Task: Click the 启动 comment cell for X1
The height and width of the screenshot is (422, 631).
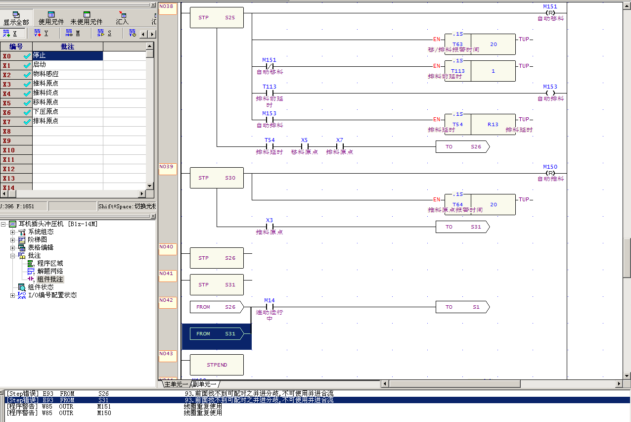Action: click(x=67, y=65)
